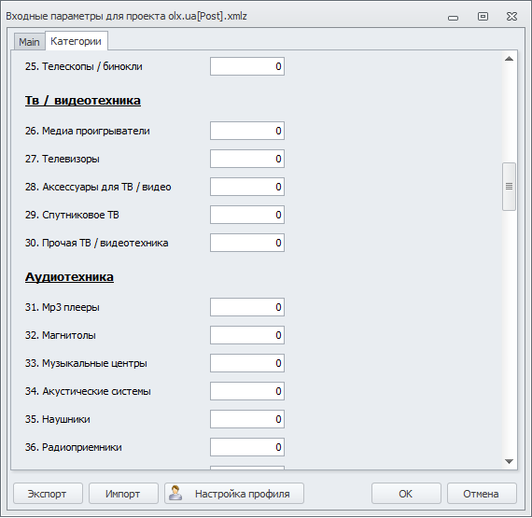Click the '33. Музыкальные центры' label
The width and height of the screenshot is (532, 518).
pos(86,363)
